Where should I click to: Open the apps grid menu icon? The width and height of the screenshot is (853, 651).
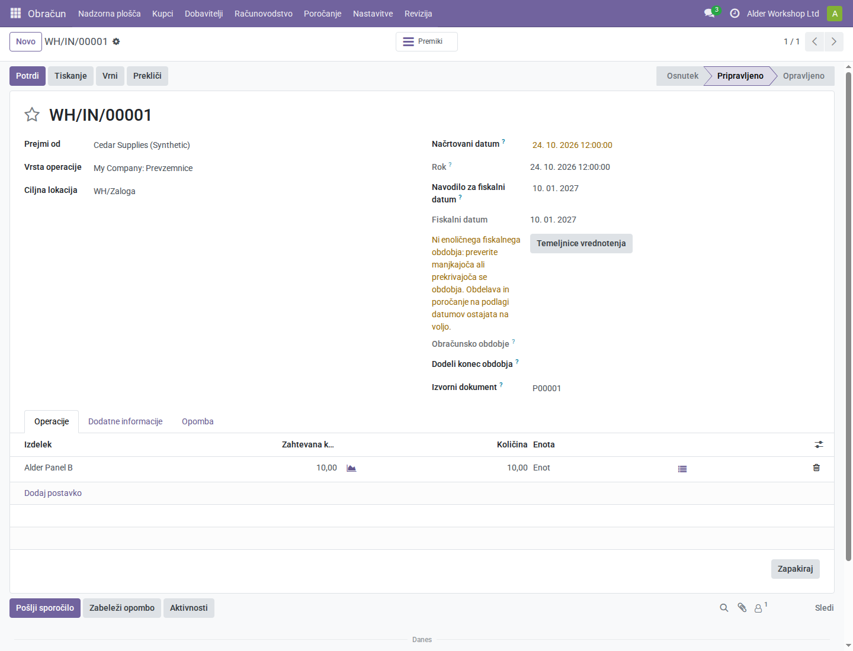(16, 13)
